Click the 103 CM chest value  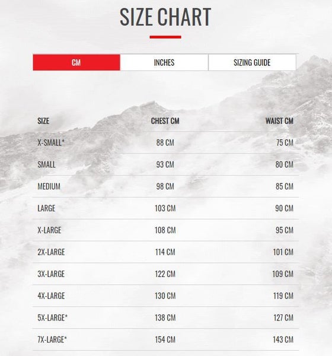click(x=165, y=208)
